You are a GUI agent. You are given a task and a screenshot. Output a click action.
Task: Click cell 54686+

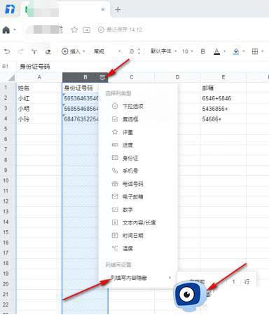click(x=223, y=119)
